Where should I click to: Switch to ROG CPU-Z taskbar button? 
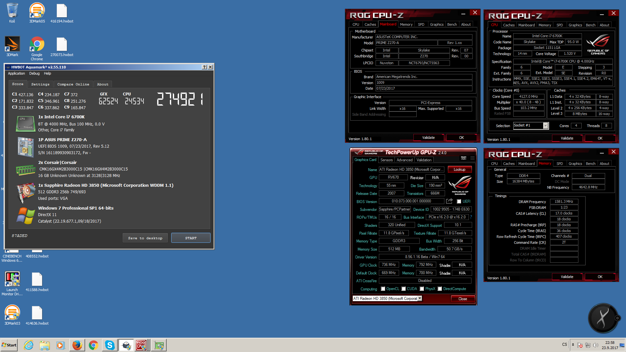142,345
